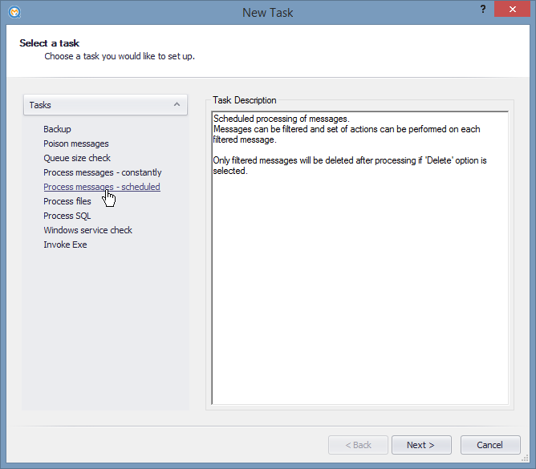The image size is (536, 469).
Task: Select Process messages - constantly
Action: (102, 172)
